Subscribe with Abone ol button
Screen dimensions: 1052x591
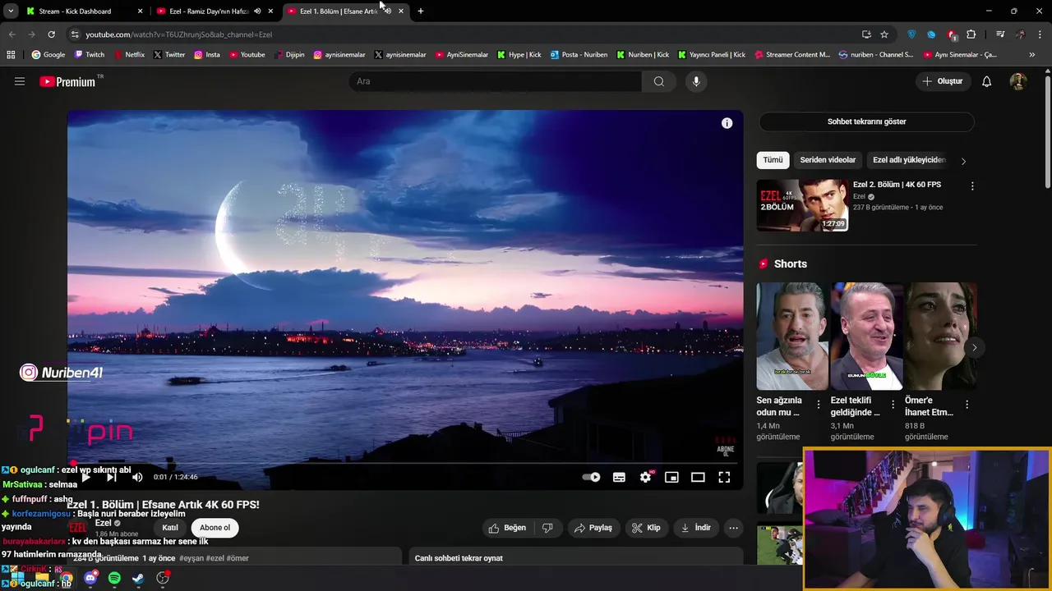tap(215, 528)
